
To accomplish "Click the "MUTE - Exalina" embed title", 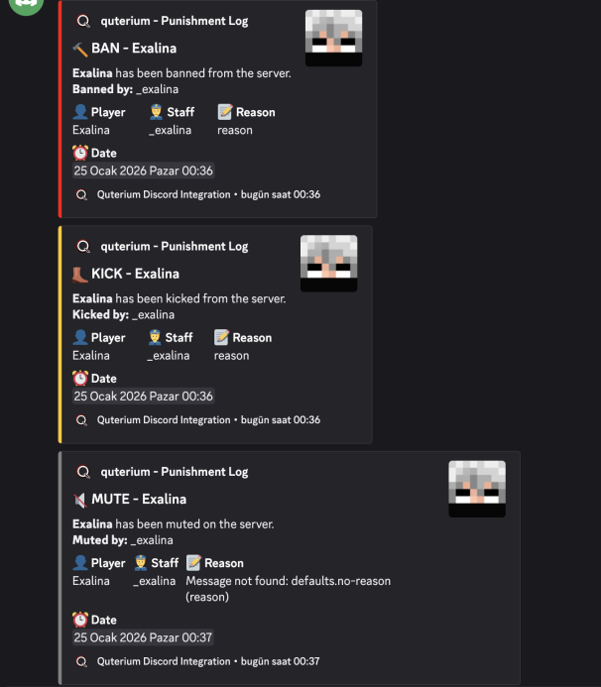I will click(139, 499).
